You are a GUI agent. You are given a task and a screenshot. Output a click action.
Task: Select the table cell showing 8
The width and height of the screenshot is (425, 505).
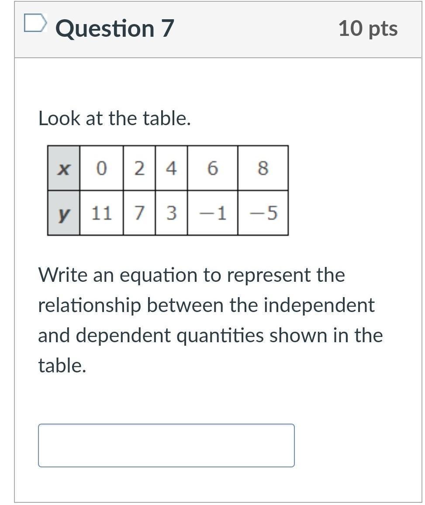point(263,168)
